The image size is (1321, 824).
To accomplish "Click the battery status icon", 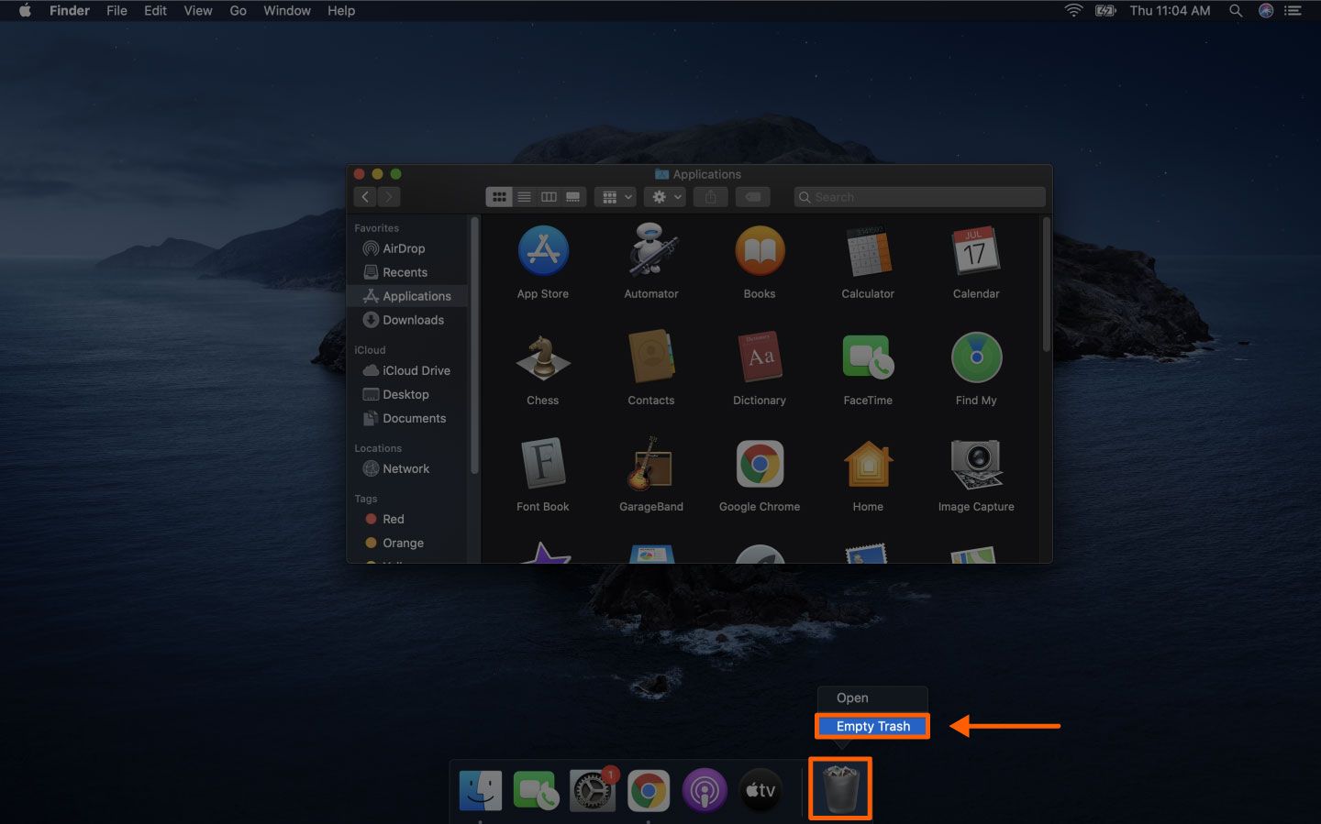I will pos(1105,11).
